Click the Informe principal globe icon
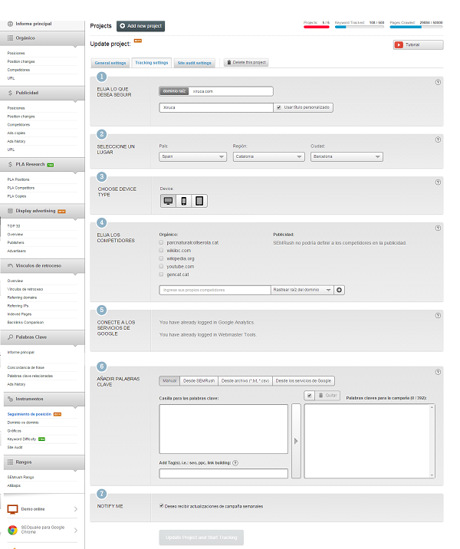Screen dimensions: 460x549 10,24
